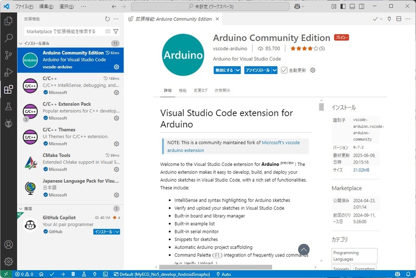This screenshot has width=416, height=278.
Task: Switch to the 機能 tab on the extension page
Action: (x=184, y=90)
